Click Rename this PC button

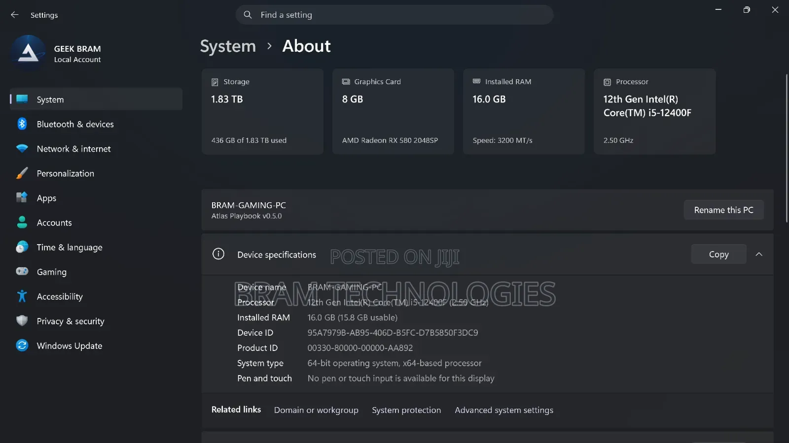tap(723, 210)
